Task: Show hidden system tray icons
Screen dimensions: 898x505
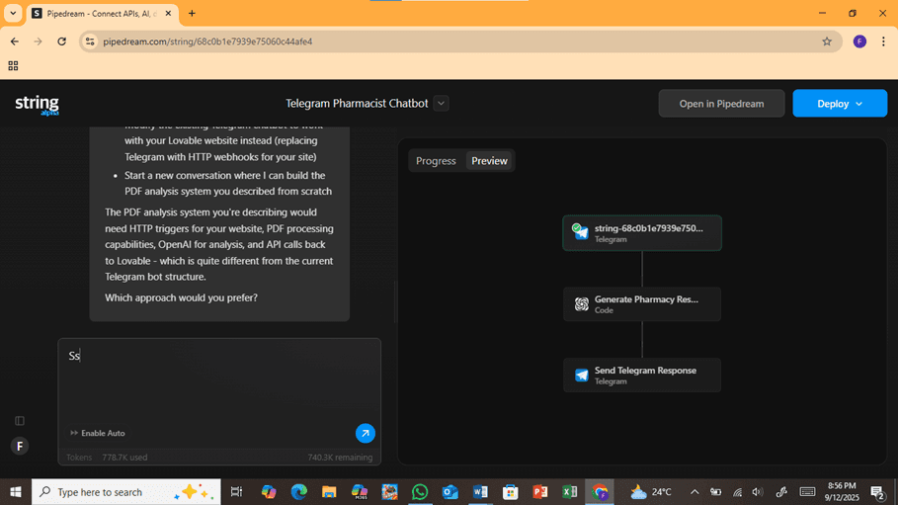Action: coord(694,492)
